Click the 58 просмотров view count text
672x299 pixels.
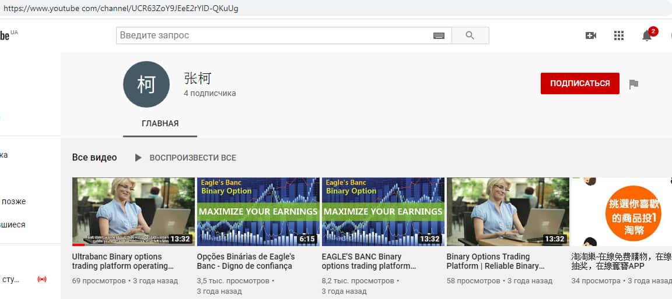coord(474,281)
